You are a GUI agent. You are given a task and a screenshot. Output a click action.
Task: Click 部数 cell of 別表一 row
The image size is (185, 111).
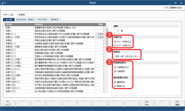pyautogui.click(x=100, y=28)
